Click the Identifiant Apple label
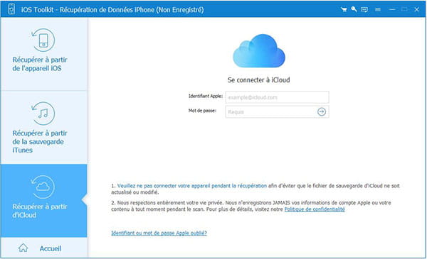 (206, 96)
